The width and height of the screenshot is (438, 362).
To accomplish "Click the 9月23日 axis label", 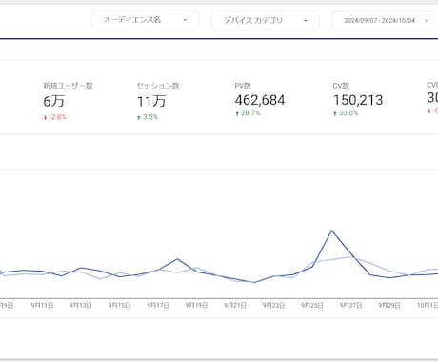I will [x=273, y=305].
